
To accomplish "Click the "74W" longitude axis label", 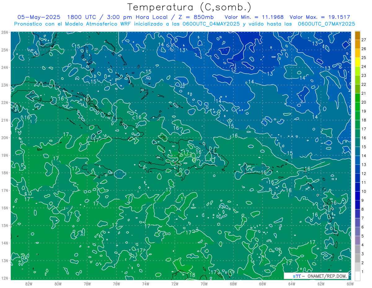I will tap(146, 284).
